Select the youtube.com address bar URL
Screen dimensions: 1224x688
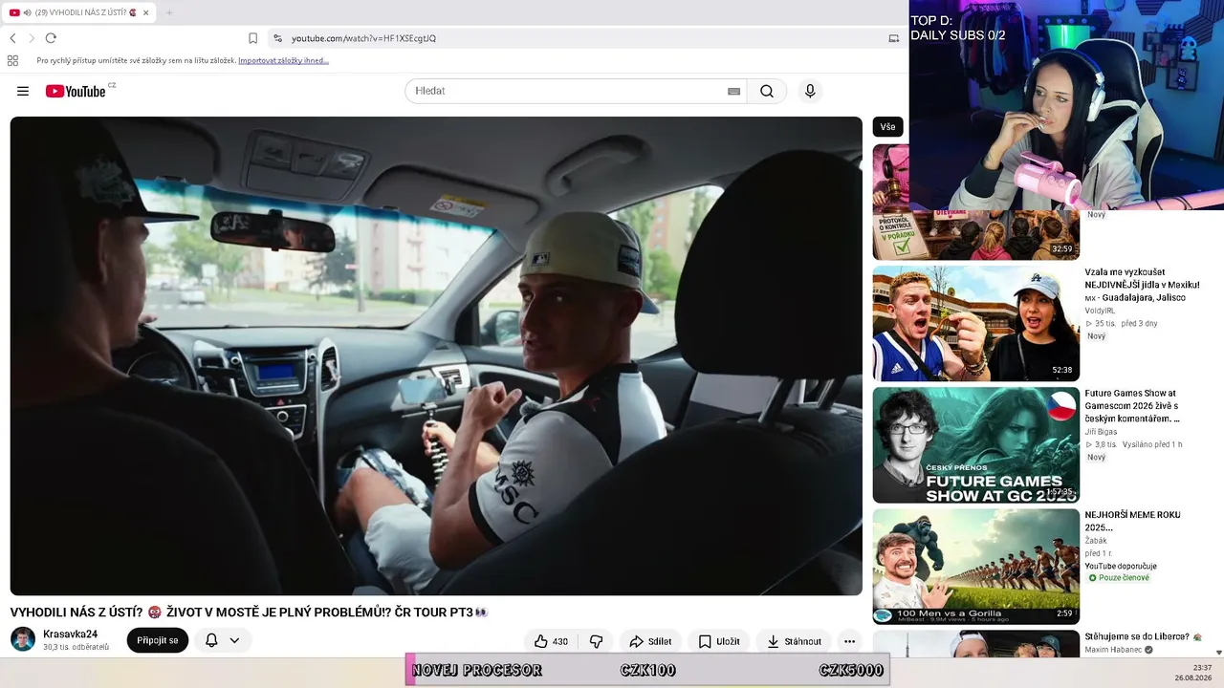tap(363, 38)
